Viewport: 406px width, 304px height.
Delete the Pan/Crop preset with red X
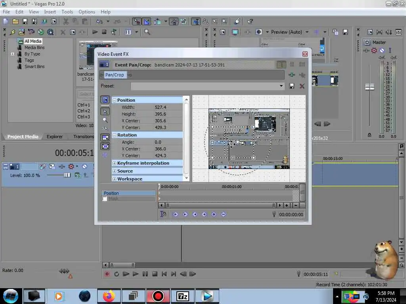click(302, 86)
